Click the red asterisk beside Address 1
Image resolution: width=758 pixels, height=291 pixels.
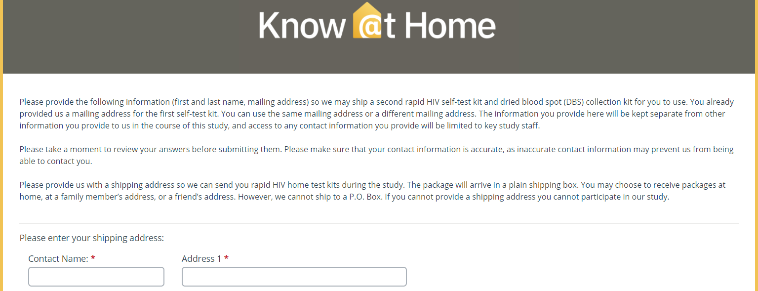226,258
